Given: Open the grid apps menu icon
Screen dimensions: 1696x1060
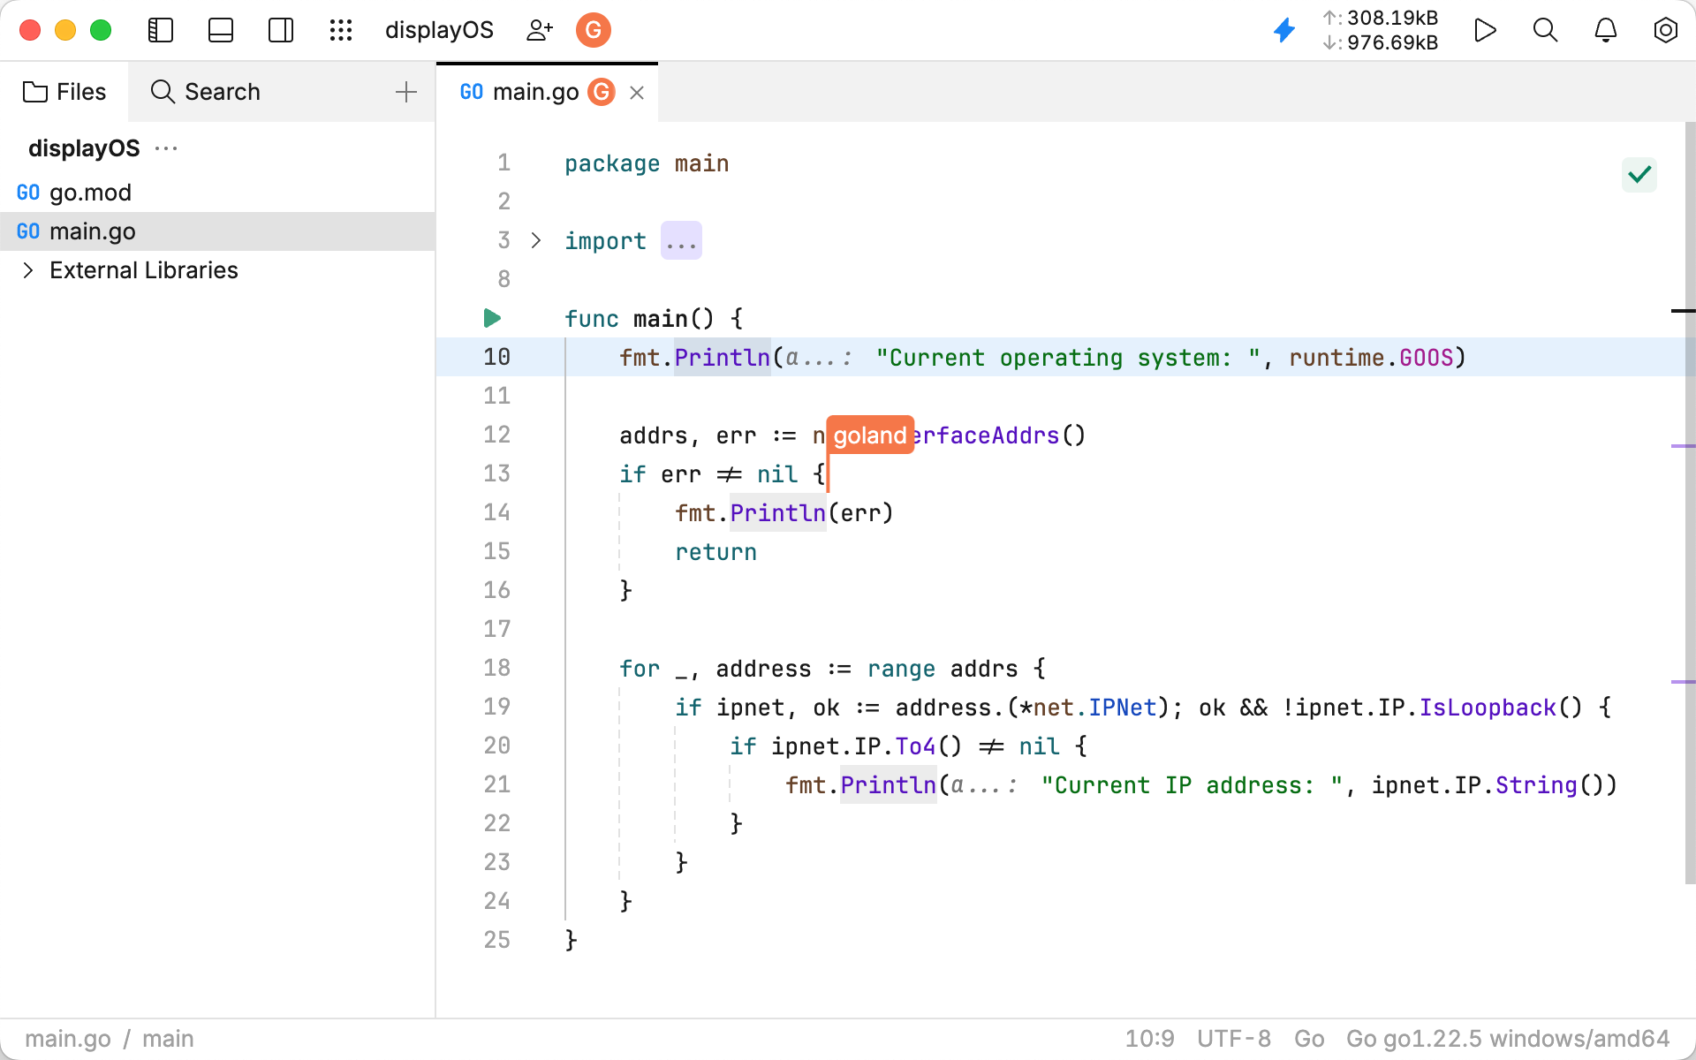Looking at the screenshot, I should pyautogui.click(x=341, y=30).
